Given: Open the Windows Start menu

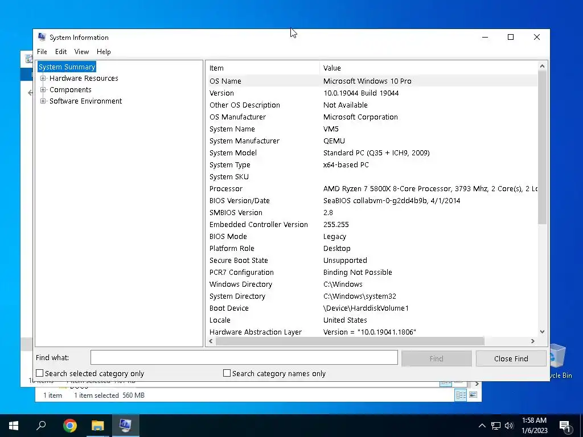Looking at the screenshot, I should [14, 426].
